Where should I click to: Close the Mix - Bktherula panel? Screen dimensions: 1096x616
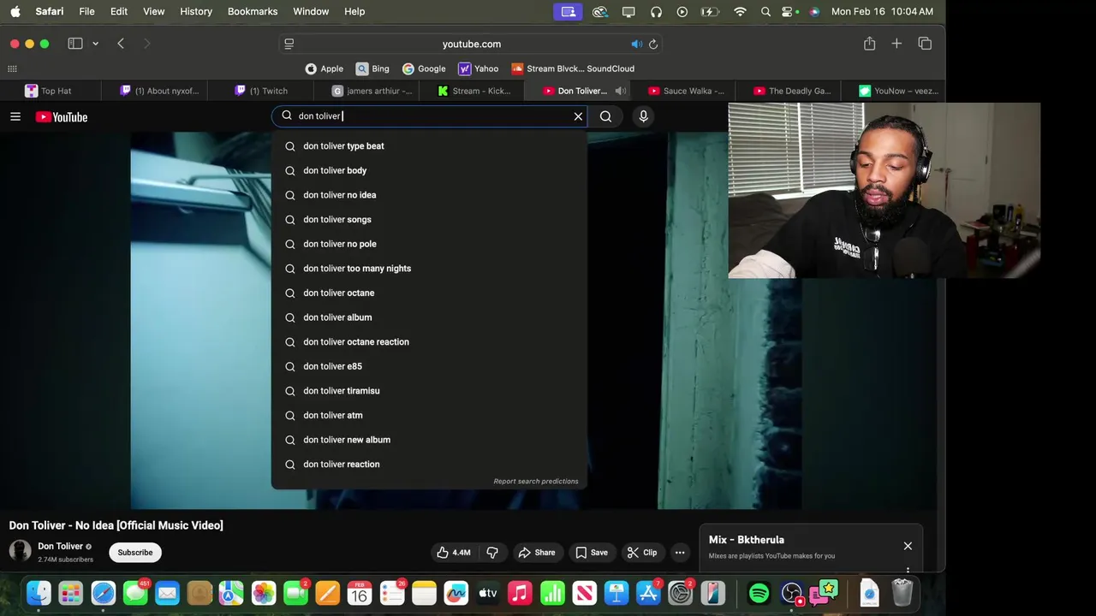[908, 546]
